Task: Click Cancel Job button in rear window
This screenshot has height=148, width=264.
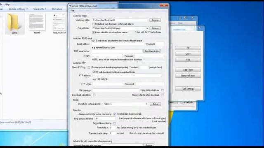Action: click(x=187, y=102)
